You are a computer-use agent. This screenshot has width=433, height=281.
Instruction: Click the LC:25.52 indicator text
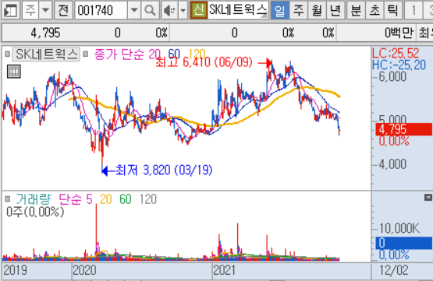point(396,53)
